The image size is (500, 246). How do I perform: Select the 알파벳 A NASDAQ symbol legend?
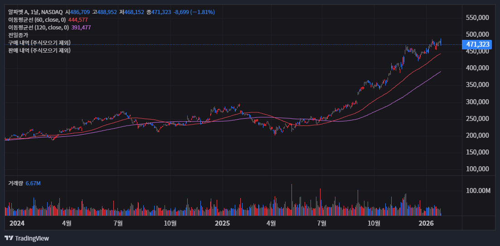pyautogui.click(x=35, y=12)
